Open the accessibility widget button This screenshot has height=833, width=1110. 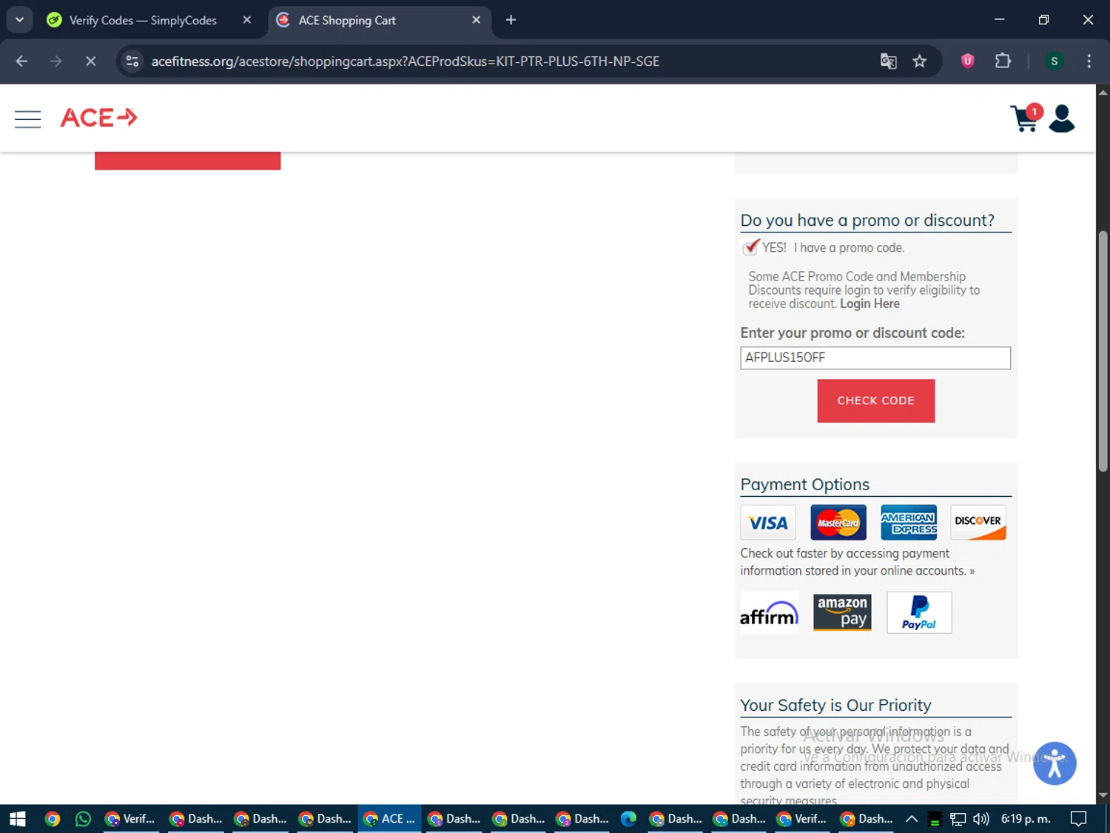pyautogui.click(x=1054, y=763)
